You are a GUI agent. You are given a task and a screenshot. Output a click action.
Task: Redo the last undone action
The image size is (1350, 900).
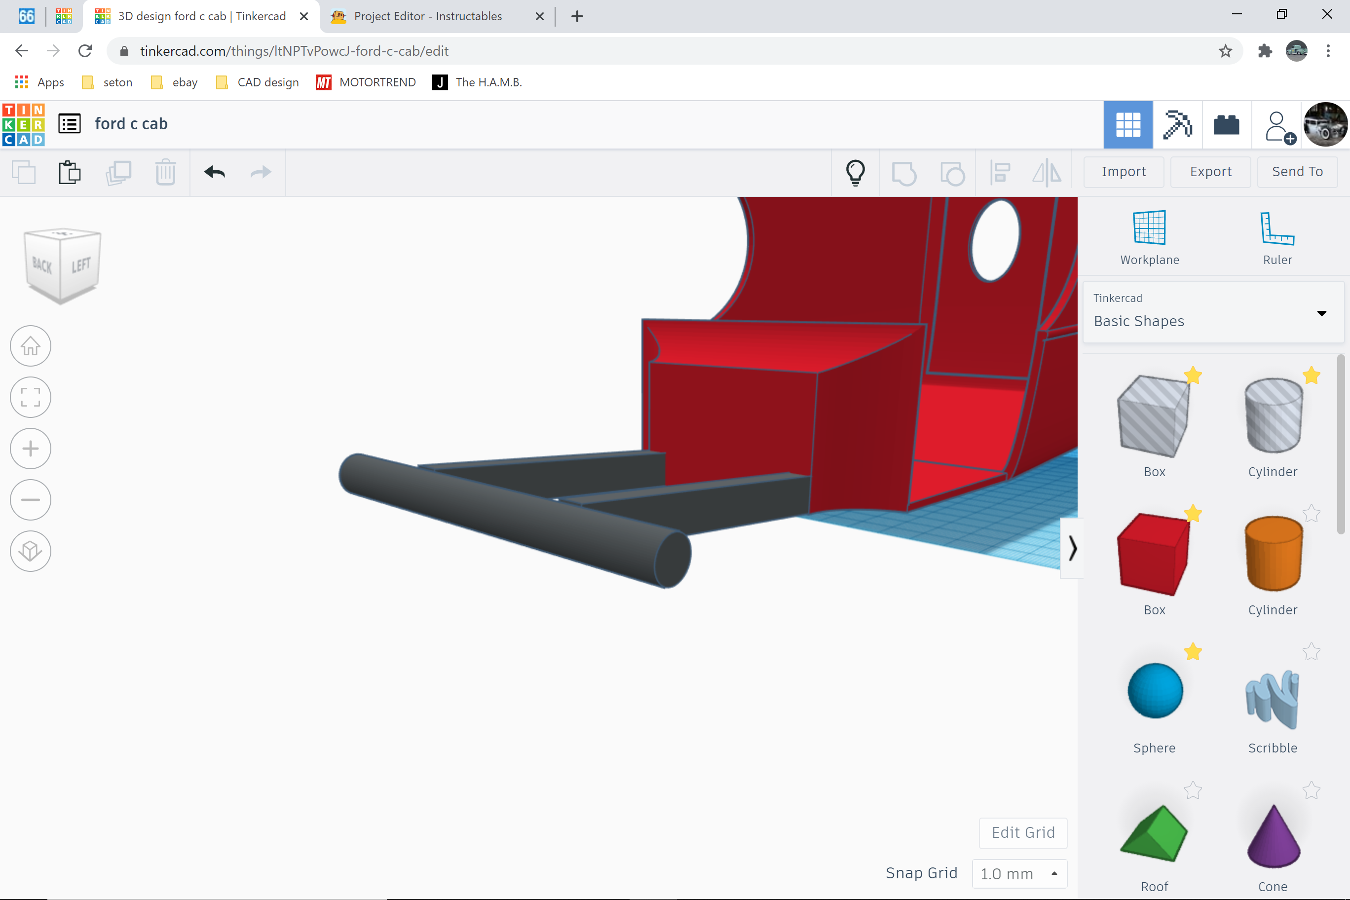tap(261, 172)
